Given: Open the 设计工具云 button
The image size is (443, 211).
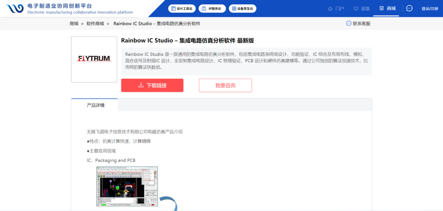Looking at the screenshot, I should 182,9.
